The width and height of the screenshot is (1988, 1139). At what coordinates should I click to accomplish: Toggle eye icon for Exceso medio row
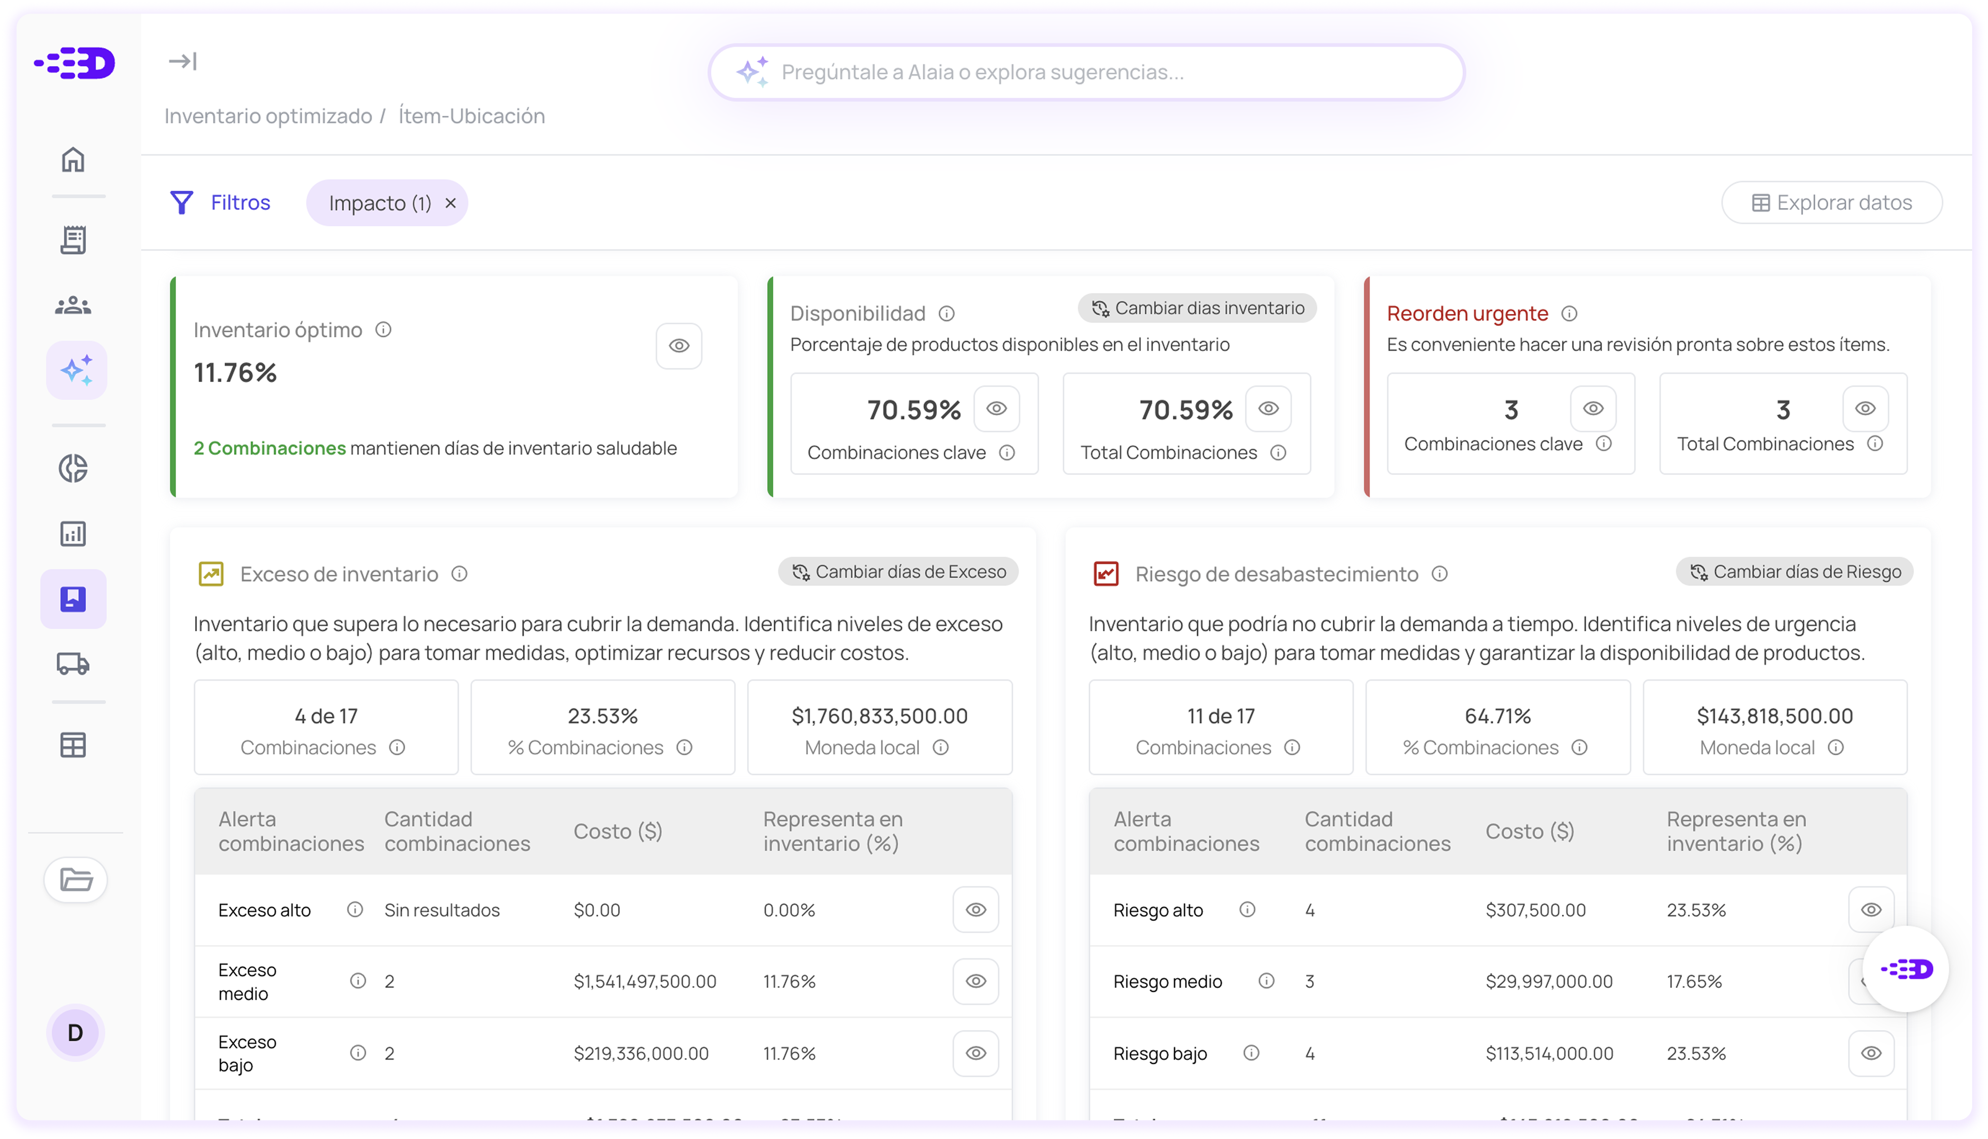coord(975,981)
